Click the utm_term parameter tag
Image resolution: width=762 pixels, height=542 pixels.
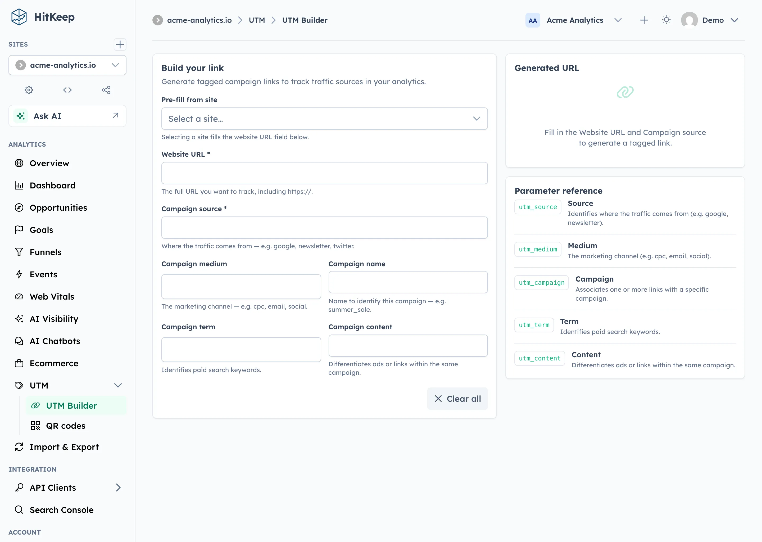(534, 325)
